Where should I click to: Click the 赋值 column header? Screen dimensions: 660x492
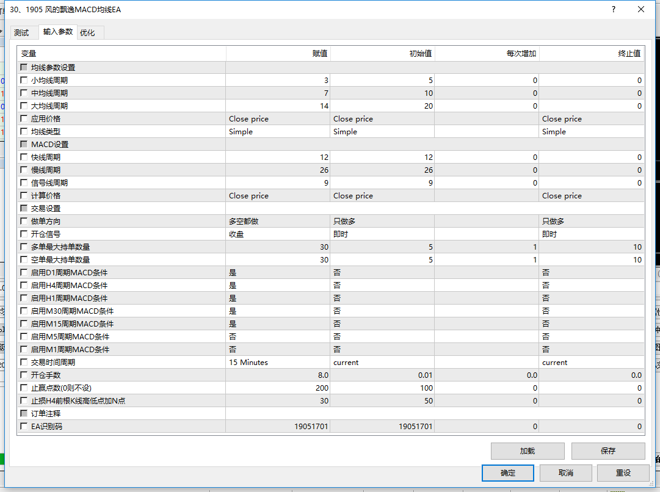point(278,54)
